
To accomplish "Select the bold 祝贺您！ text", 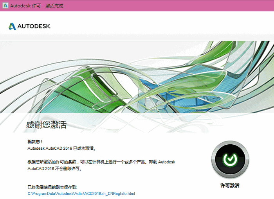I will click(36, 142).
